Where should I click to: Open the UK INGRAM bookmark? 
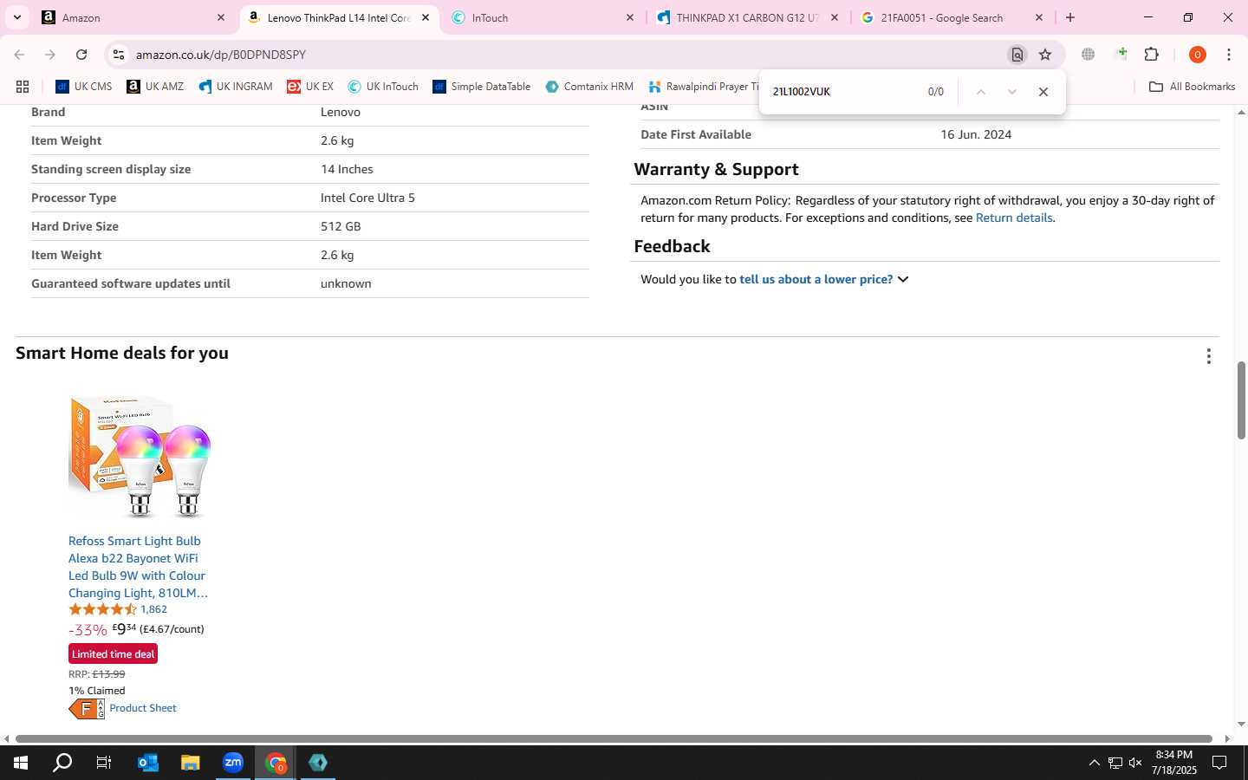click(x=236, y=87)
